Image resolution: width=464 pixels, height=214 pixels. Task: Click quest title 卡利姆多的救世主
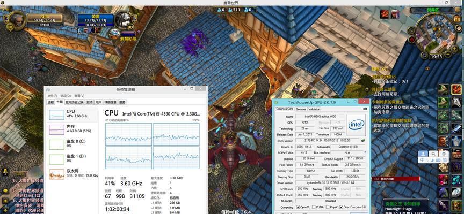coord(387,102)
